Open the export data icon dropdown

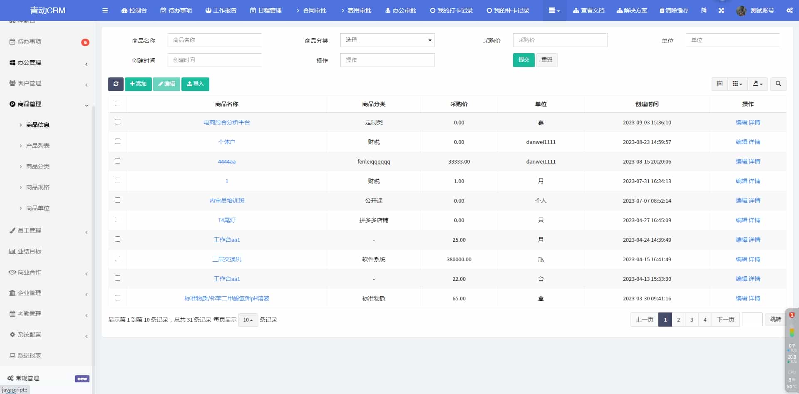[757, 84]
